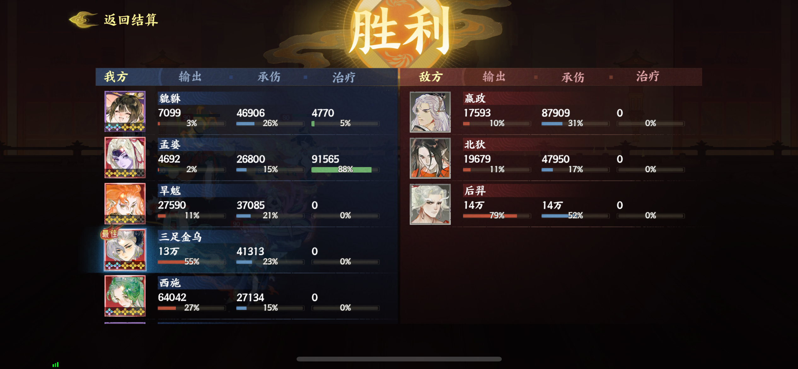The width and height of the screenshot is (798, 369).
Task: Tap the 旱魃 hero avatar
Action: tap(125, 203)
